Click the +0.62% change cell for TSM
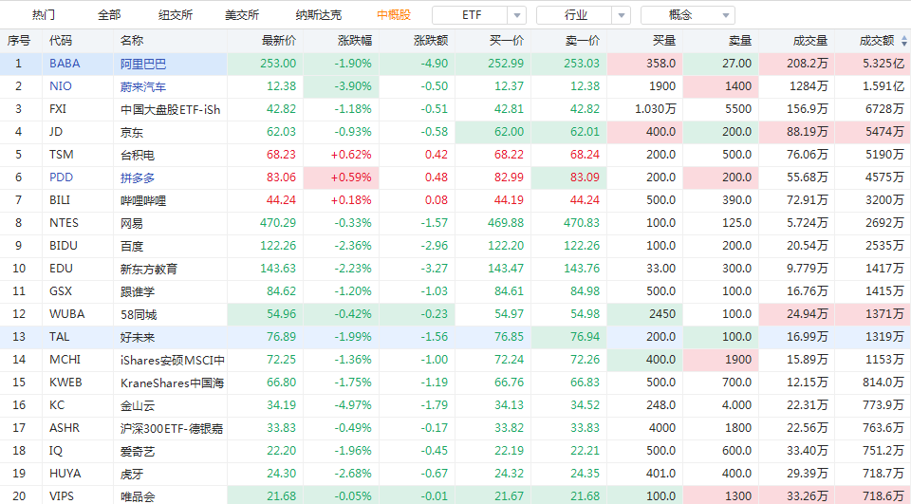Viewport: 911px width, 504px height. (341, 155)
